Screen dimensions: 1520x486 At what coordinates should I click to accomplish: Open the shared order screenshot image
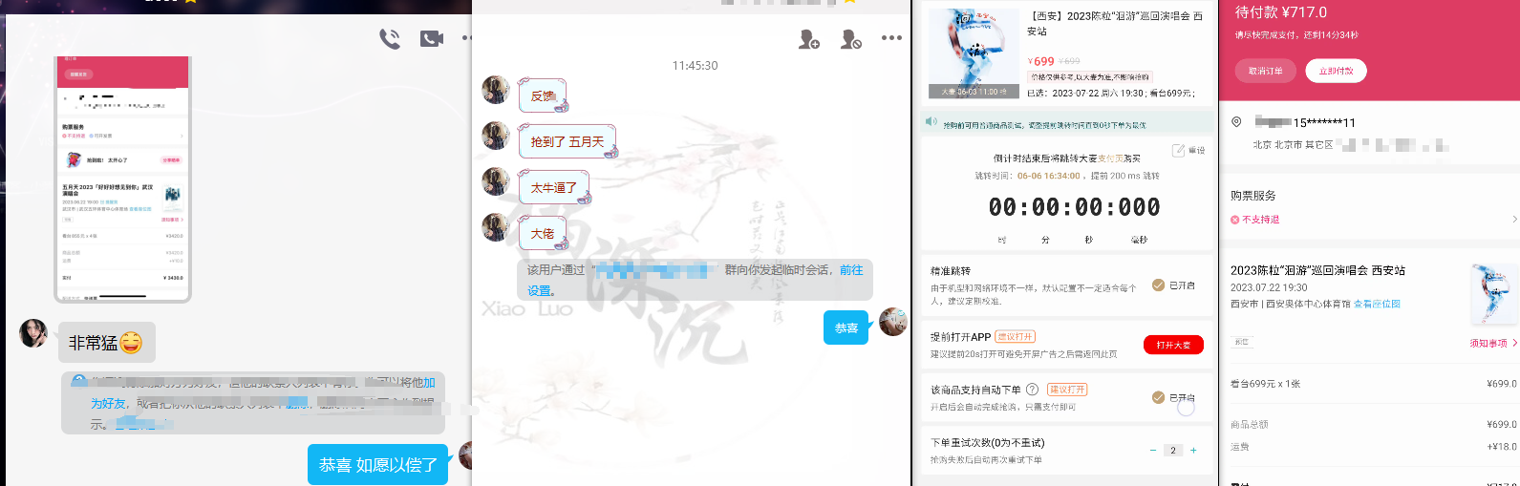click(x=123, y=179)
